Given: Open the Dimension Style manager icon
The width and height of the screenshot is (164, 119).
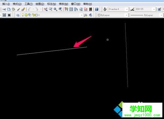Looking at the screenshot, I should click(x=132, y=9).
